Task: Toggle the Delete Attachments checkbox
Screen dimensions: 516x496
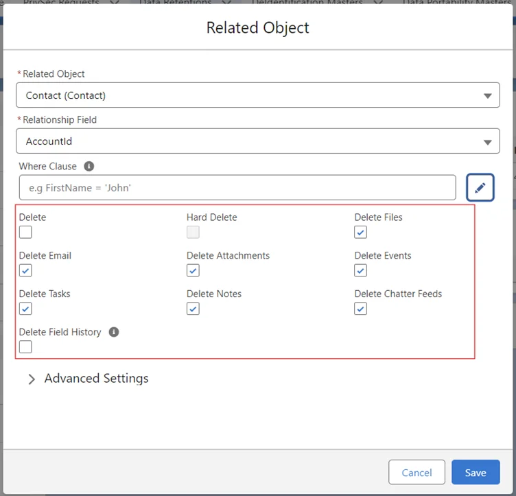Action: tap(193, 271)
